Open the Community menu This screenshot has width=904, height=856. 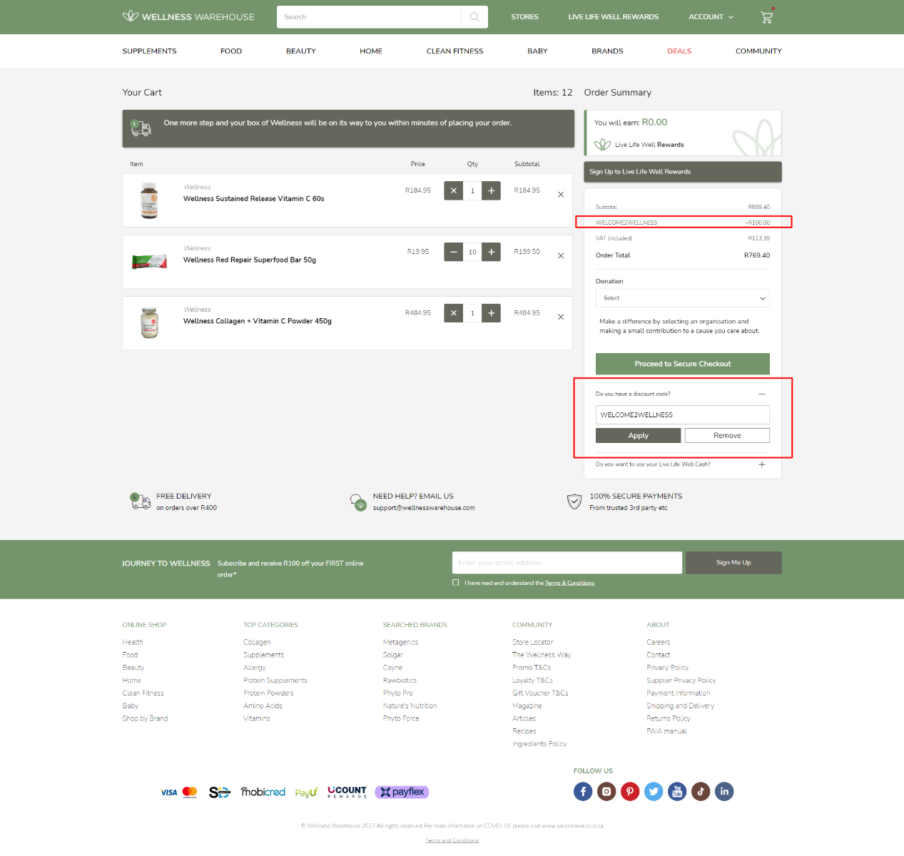click(758, 51)
